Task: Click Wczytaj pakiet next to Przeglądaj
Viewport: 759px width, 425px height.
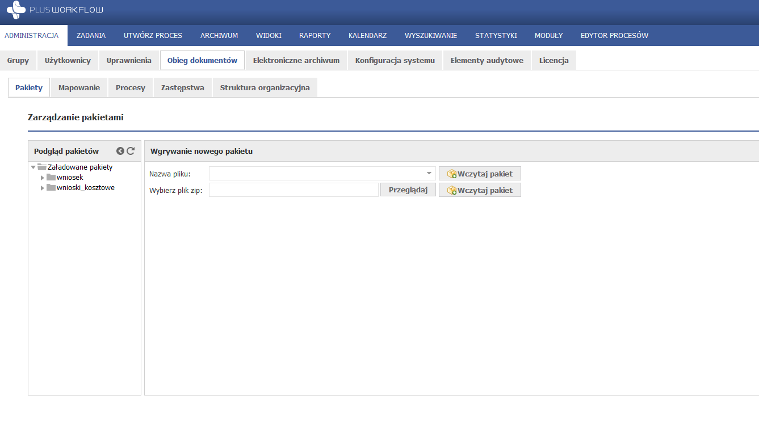Action: pyautogui.click(x=480, y=190)
